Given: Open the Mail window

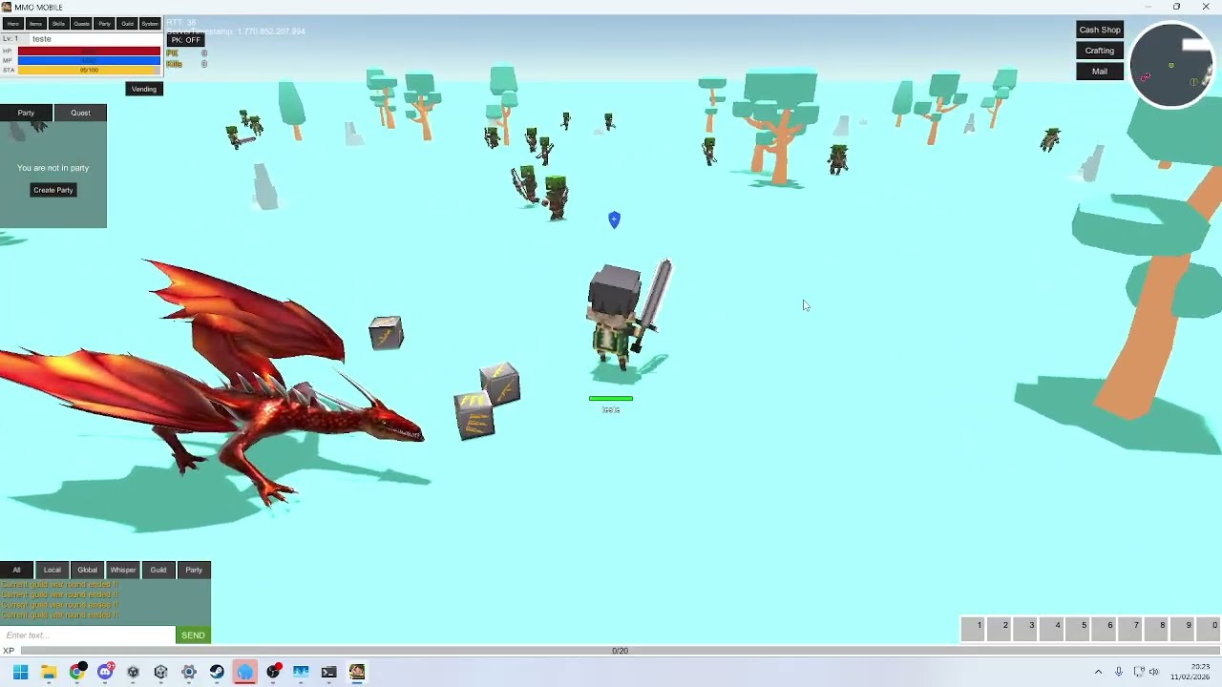Looking at the screenshot, I should pyautogui.click(x=1100, y=72).
